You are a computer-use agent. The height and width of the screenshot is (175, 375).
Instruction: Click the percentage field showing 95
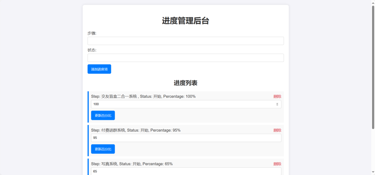pos(186,138)
